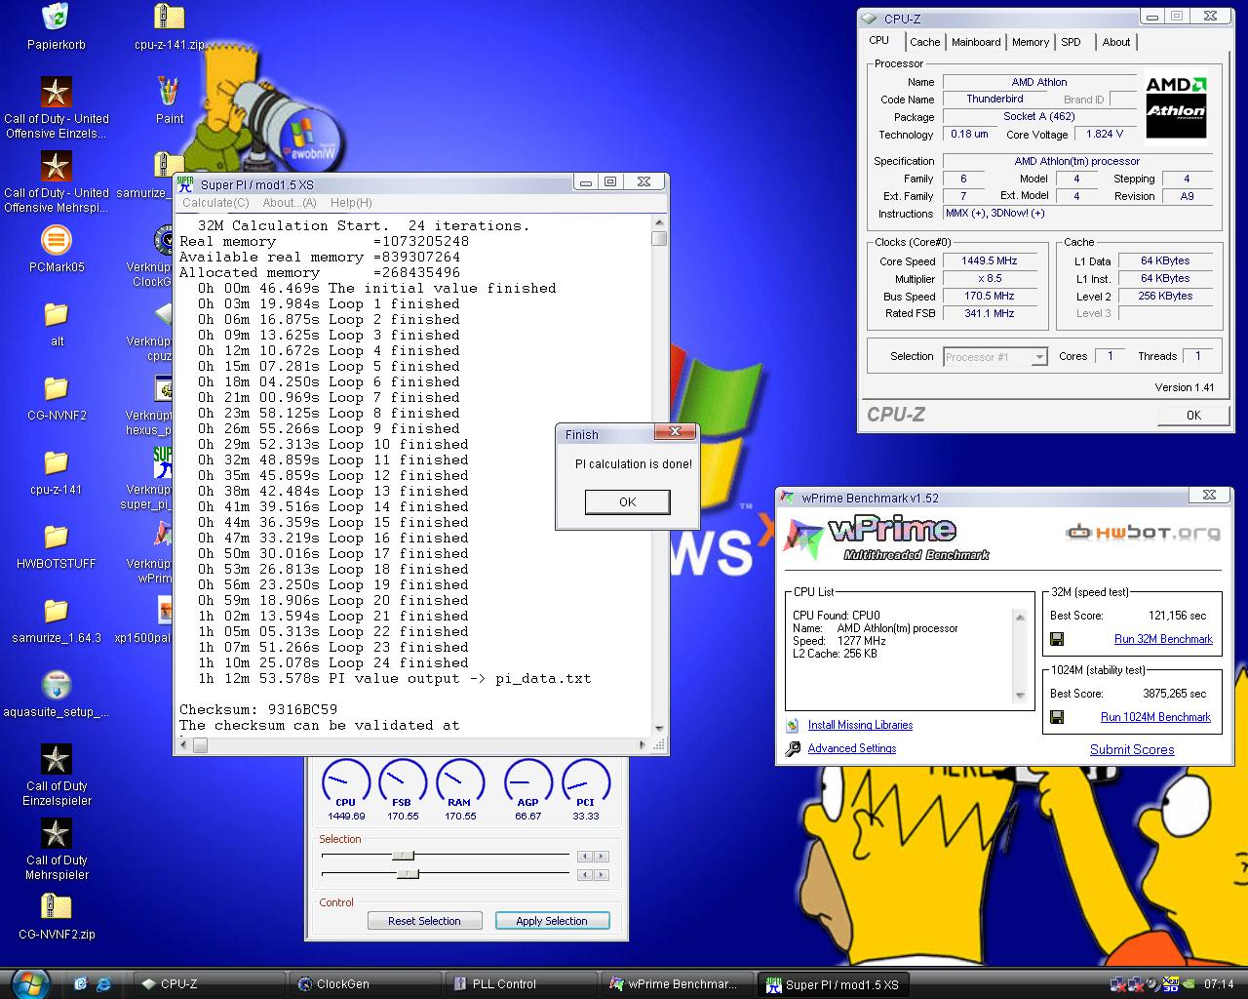Click Run 1024M Benchmark link
Screen dimensions: 1248x999
click(1155, 717)
